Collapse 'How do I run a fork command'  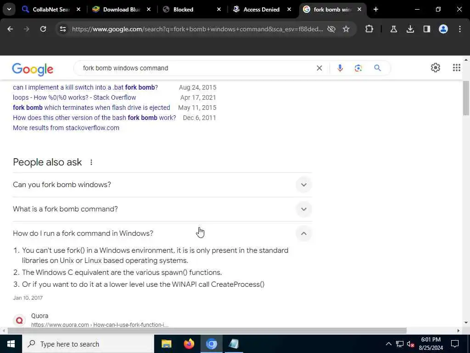pos(162,233)
